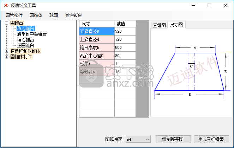
Task: Select the 下底直径D row label
Action: coord(97,31)
